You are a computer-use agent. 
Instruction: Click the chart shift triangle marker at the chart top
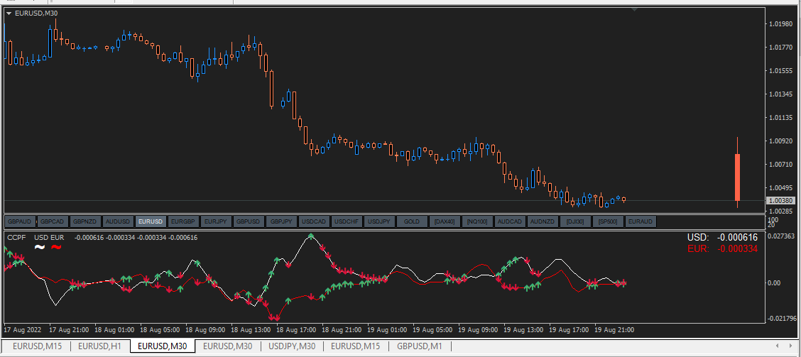tap(634, 9)
